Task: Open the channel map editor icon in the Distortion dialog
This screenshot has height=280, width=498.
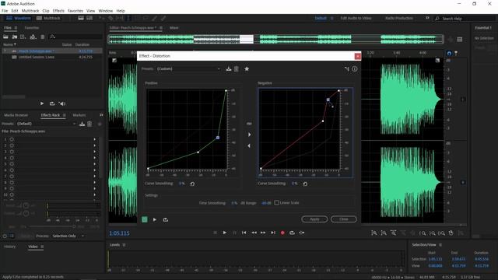Action: pyautogui.click(x=346, y=69)
